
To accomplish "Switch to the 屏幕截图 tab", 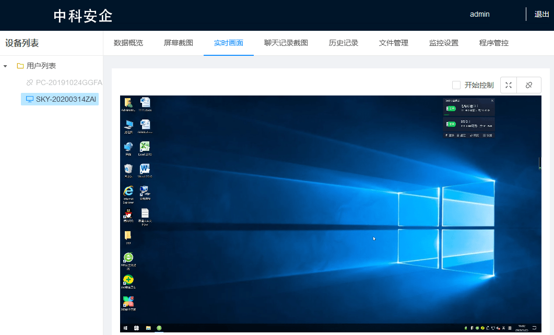I will pyautogui.click(x=179, y=43).
